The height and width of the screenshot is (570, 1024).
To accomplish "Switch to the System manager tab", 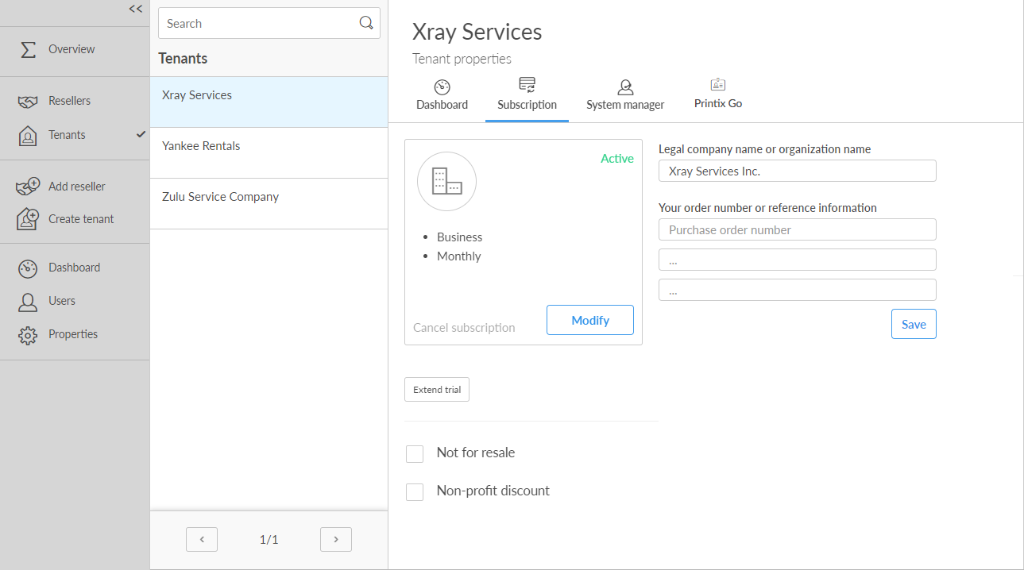I will pos(625,95).
